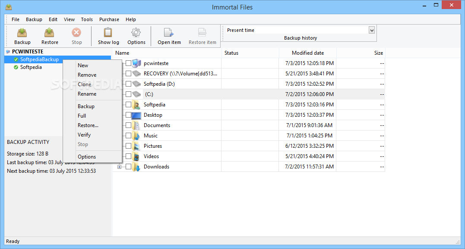Screen dimensions: 465x249
Task: Click the Restore item toolbar icon
Action: click(x=202, y=33)
